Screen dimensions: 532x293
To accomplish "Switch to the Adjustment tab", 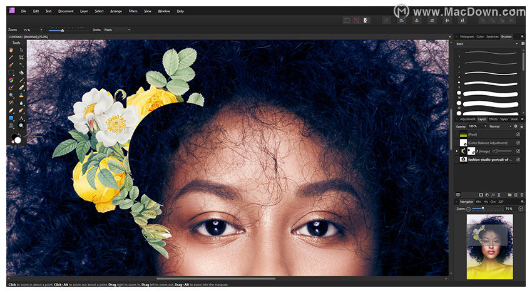I will coord(468,119).
